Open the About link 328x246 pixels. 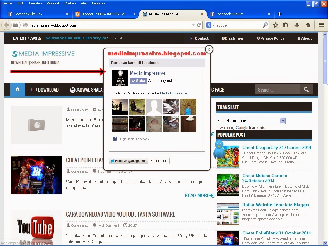(x=305, y=38)
